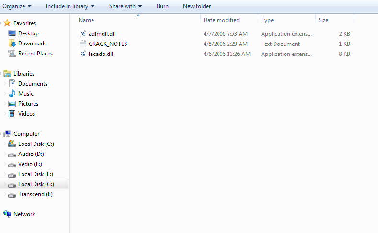Open Desktop icon in Favorites
378x233 pixels.
[12, 33]
